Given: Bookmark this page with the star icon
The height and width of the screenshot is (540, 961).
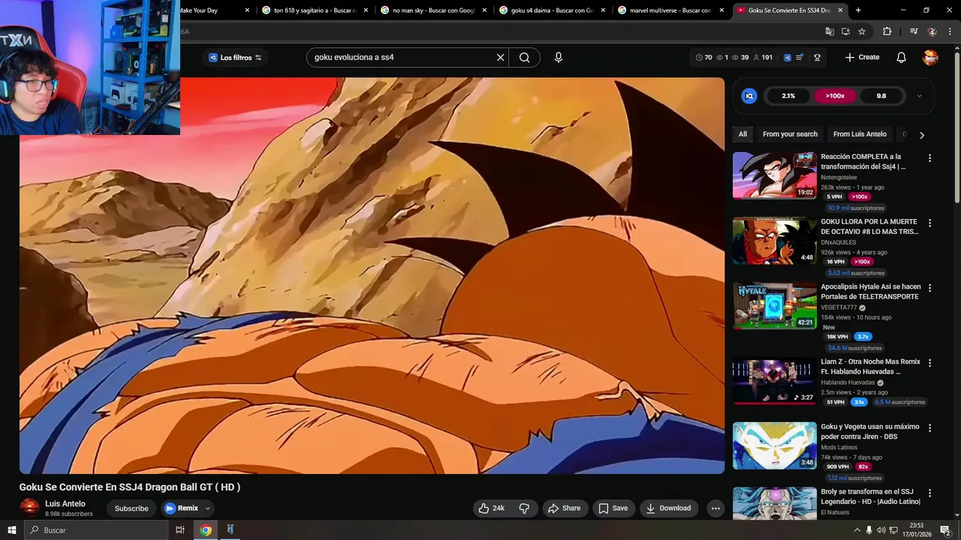Looking at the screenshot, I should tap(862, 31).
